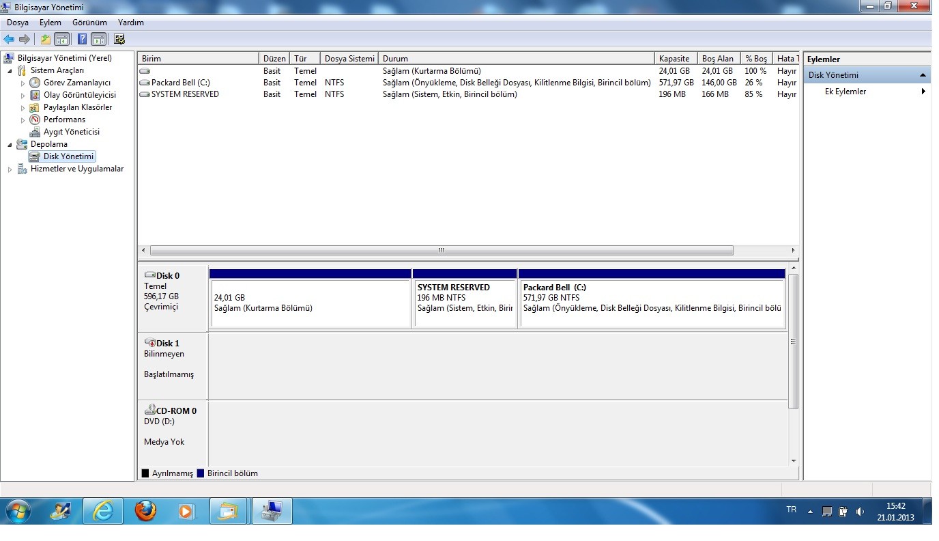
Task: Click the CD-ROM 0 label panel
Action: pos(173,433)
